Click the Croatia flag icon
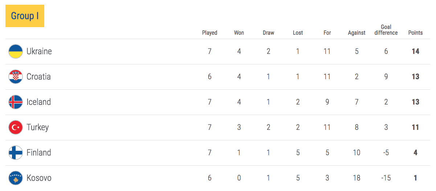 click(x=16, y=77)
